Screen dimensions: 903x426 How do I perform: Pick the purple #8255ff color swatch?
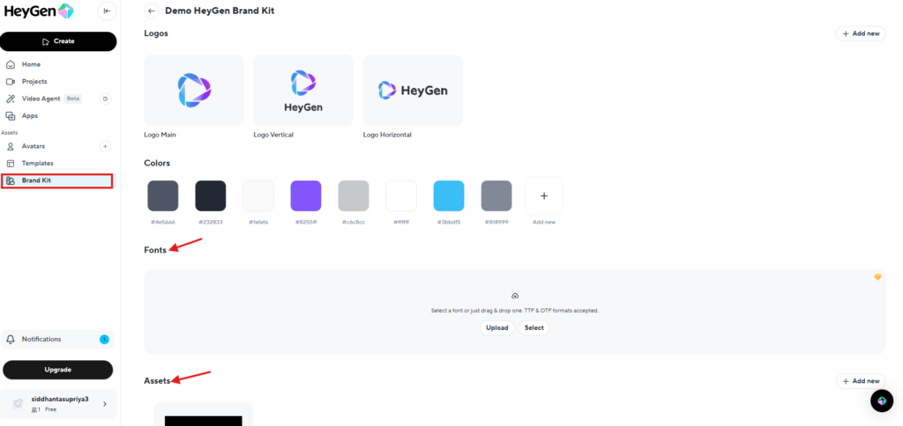[306, 195]
